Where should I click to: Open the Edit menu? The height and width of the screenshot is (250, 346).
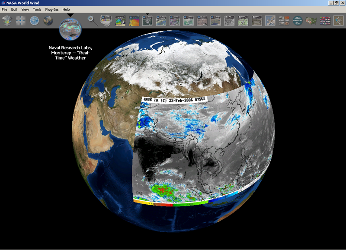coord(14,9)
